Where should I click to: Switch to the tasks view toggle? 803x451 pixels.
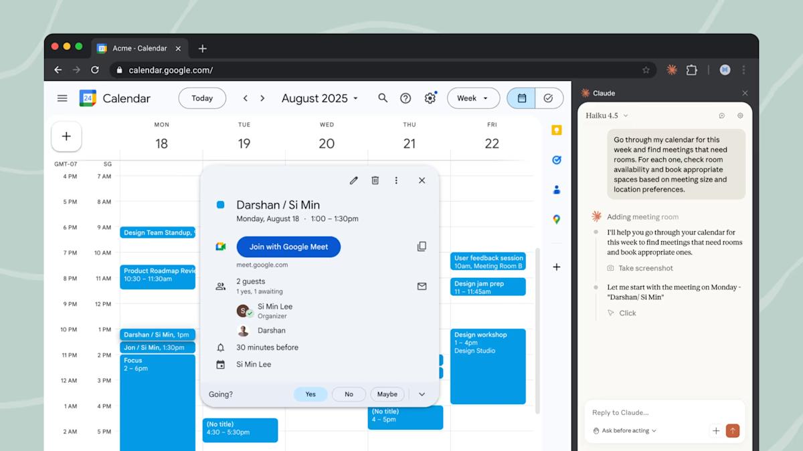click(549, 98)
